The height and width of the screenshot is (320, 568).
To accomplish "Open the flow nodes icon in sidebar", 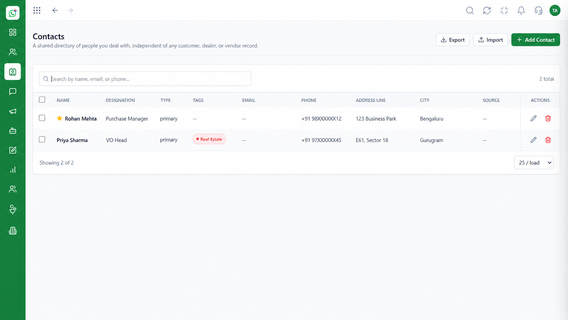I will click(13, 209).
